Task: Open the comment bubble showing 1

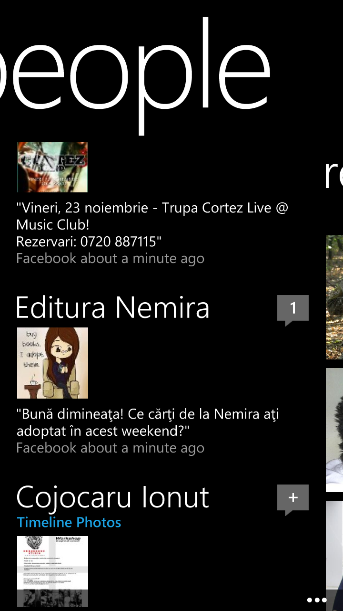Action: 293,309
